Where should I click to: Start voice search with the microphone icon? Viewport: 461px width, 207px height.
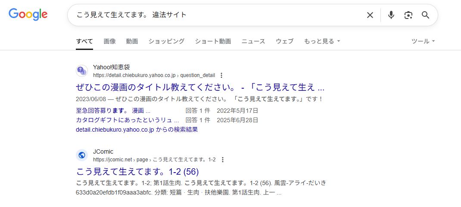click(391, 15)
